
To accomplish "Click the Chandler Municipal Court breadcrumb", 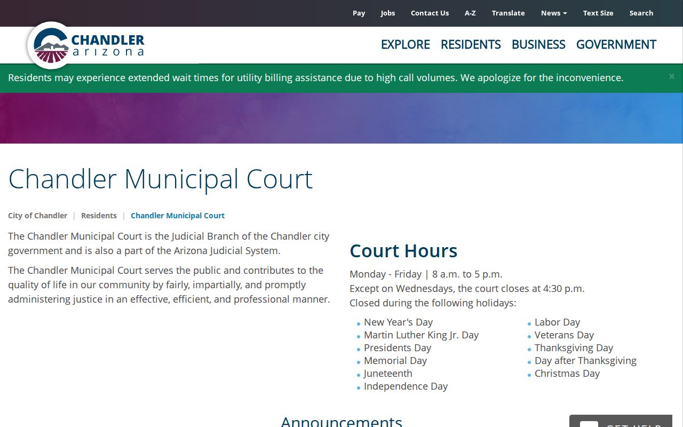I will [178, 216].
